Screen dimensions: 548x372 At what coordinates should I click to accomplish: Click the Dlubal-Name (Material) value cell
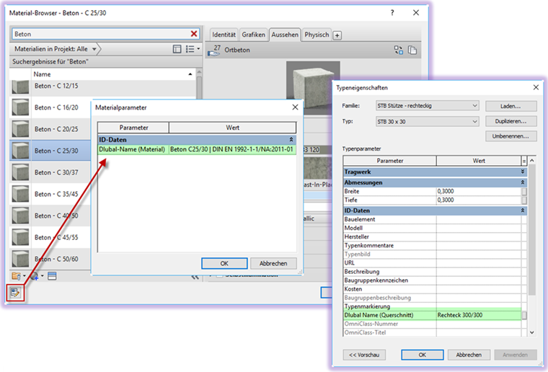pyautogui.click(x=232, y=149)
